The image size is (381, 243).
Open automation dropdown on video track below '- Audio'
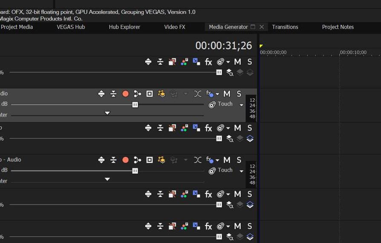(x=228, y=194)
